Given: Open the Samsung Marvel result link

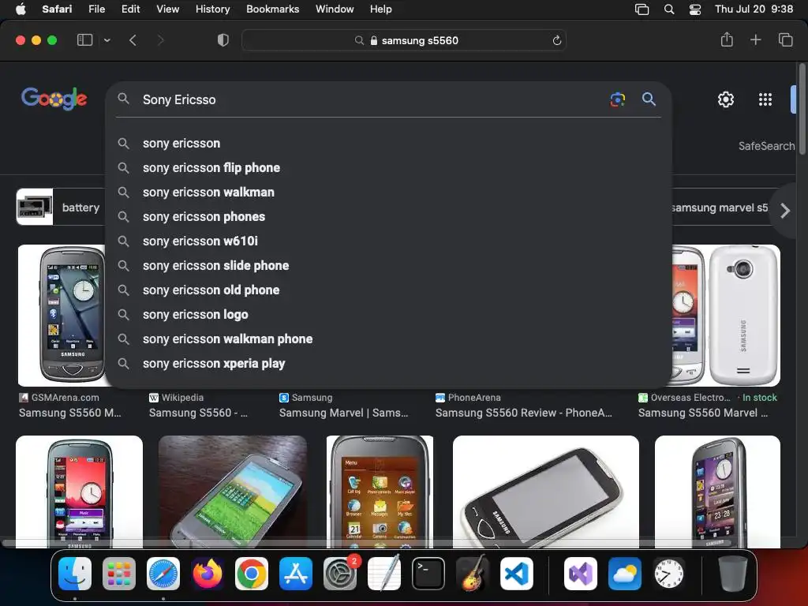Looking at the screenshot, I should click(344, 413).
